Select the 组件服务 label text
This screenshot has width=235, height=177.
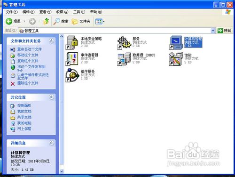tap(87, 71)
